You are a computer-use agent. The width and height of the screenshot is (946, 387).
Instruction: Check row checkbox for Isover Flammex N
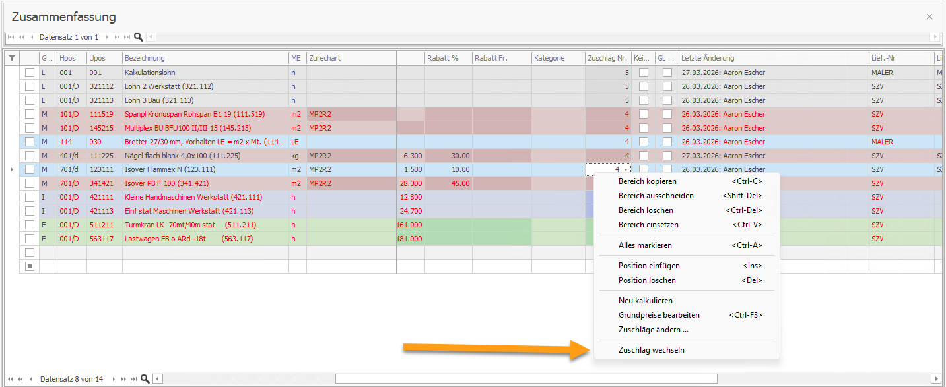29,169
